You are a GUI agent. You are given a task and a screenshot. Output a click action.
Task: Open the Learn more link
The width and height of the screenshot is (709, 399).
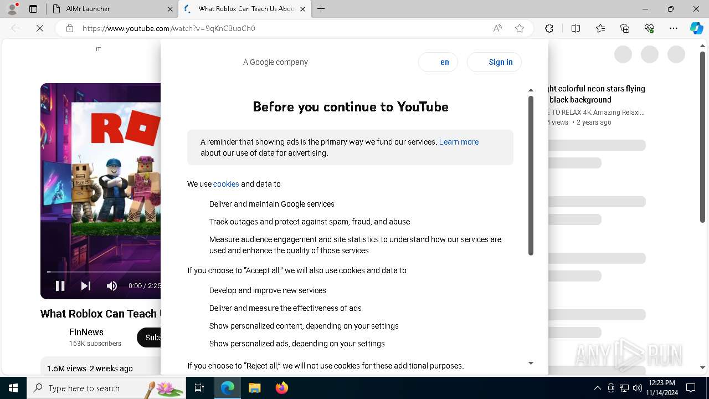pos(459,142)
